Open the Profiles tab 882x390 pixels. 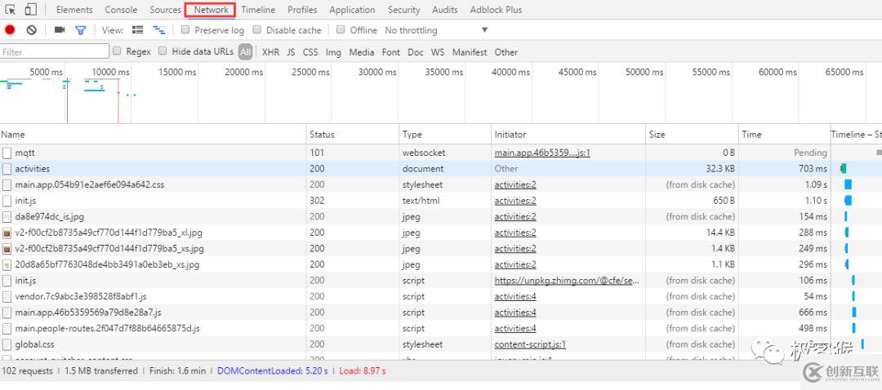pos(302,10)
